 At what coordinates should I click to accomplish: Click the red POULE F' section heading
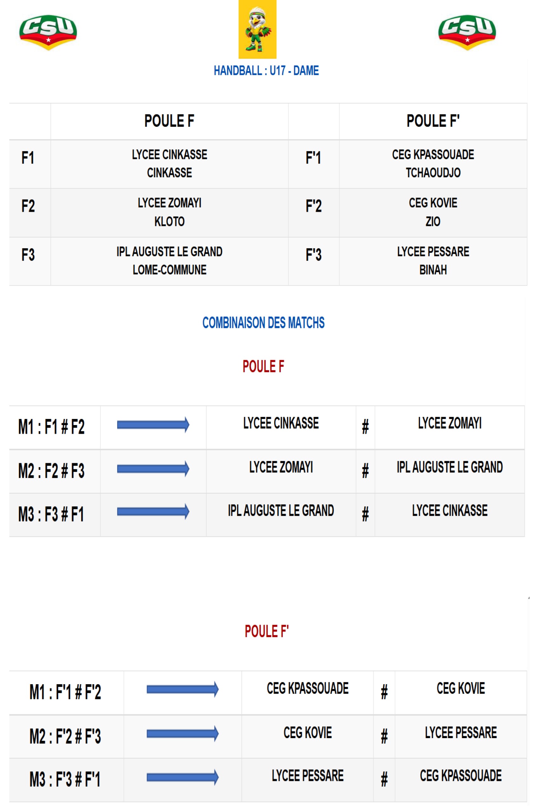tap(267, 631)
